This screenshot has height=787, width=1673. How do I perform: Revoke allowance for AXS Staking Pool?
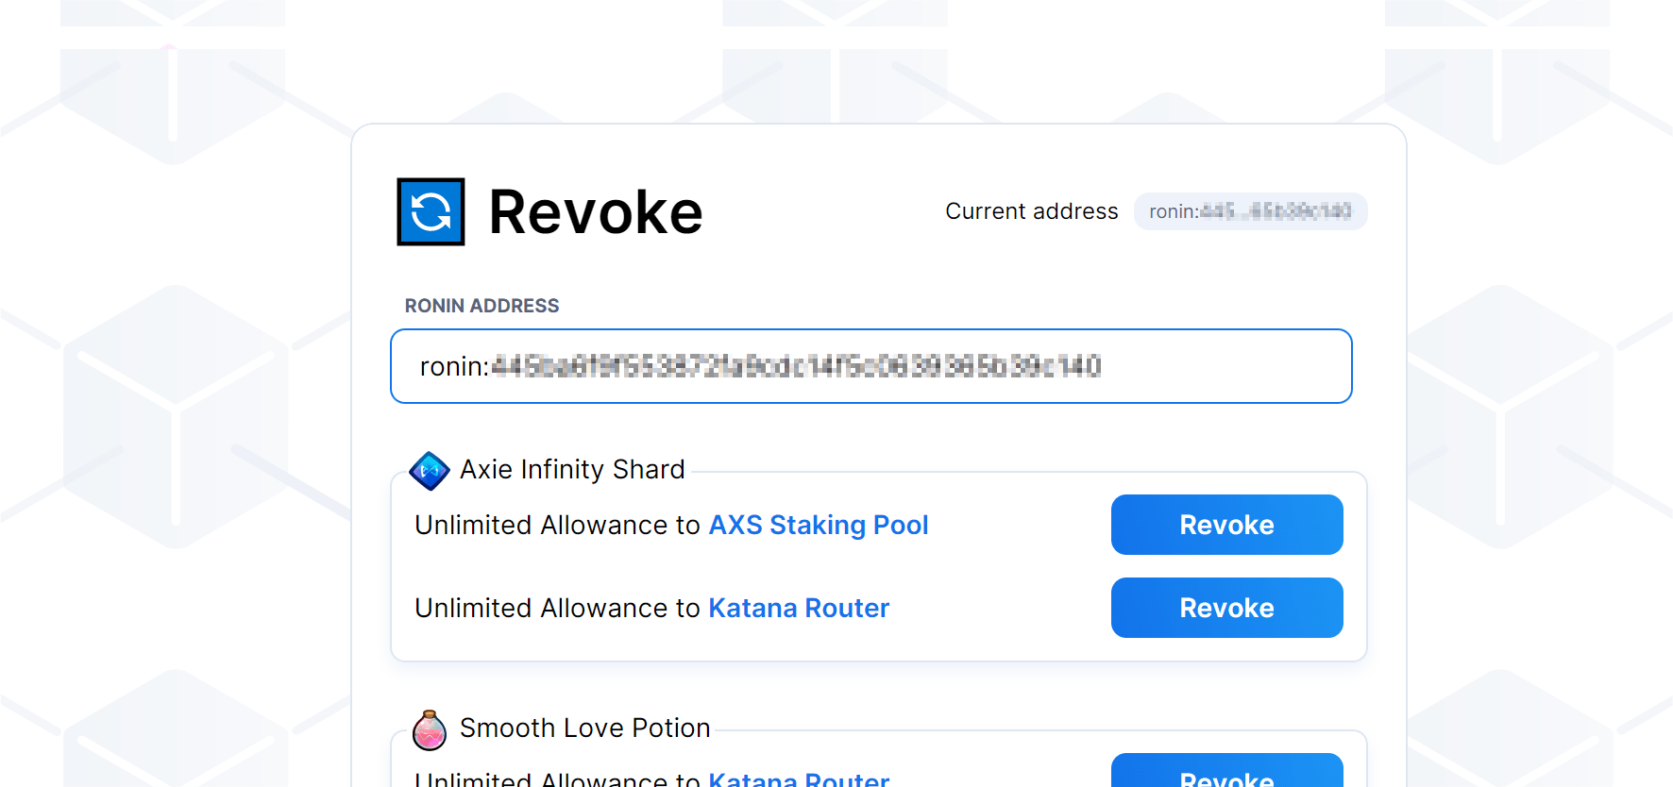point(1226,525)
